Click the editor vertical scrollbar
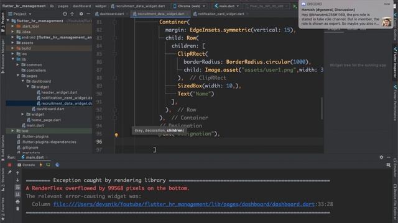398x223 pixels. 322,108
